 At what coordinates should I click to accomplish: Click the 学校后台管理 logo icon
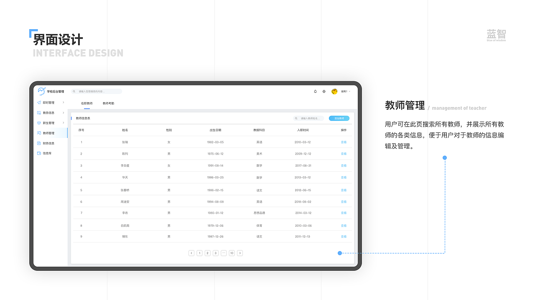tap(41, 91)
